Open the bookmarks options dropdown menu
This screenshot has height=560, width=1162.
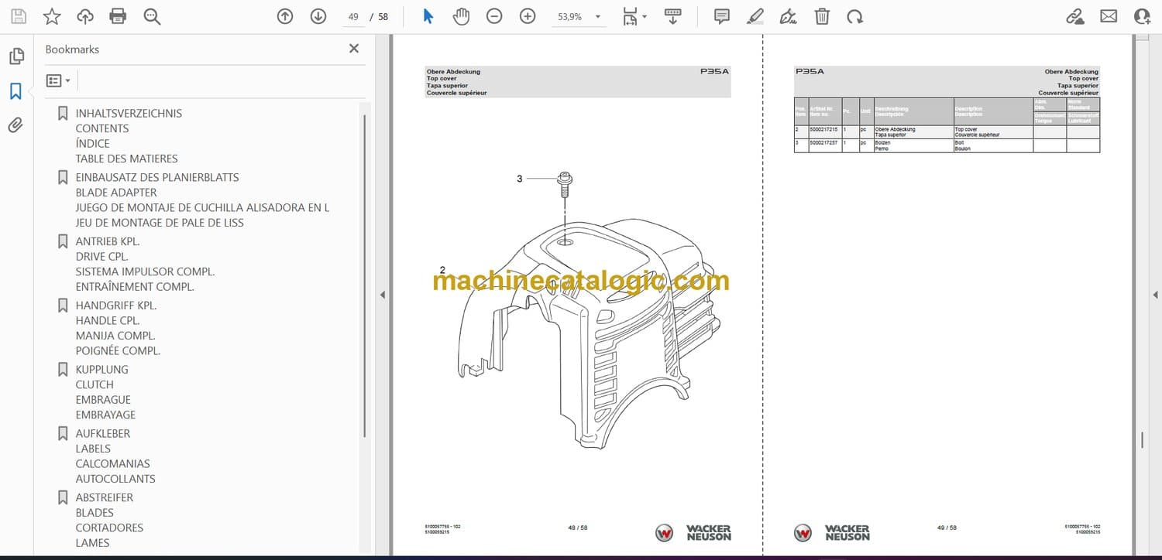click(58, 80)
